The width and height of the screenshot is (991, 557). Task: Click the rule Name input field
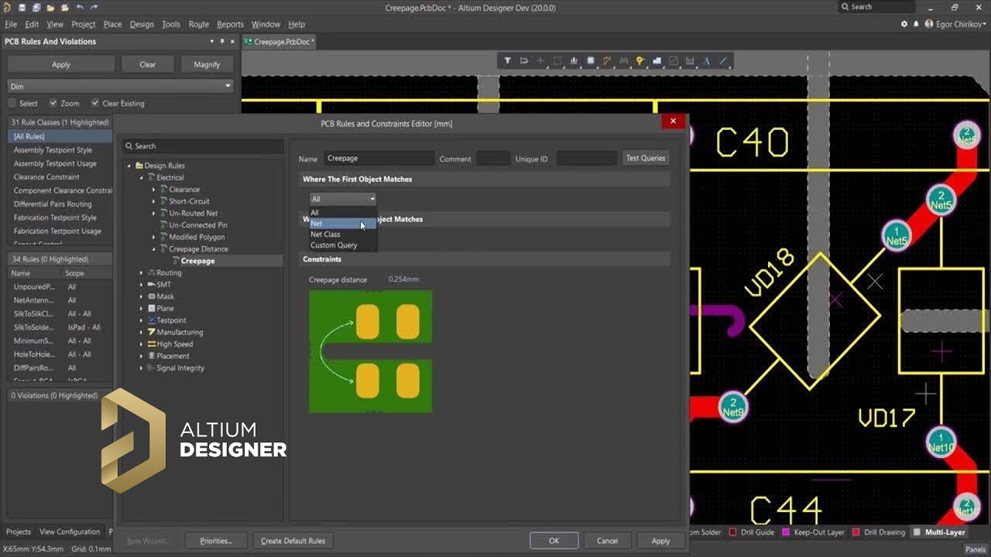[379, 158]
